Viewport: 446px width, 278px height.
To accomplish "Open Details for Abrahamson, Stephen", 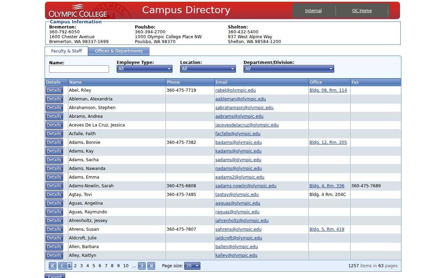I will coord(54,108).
